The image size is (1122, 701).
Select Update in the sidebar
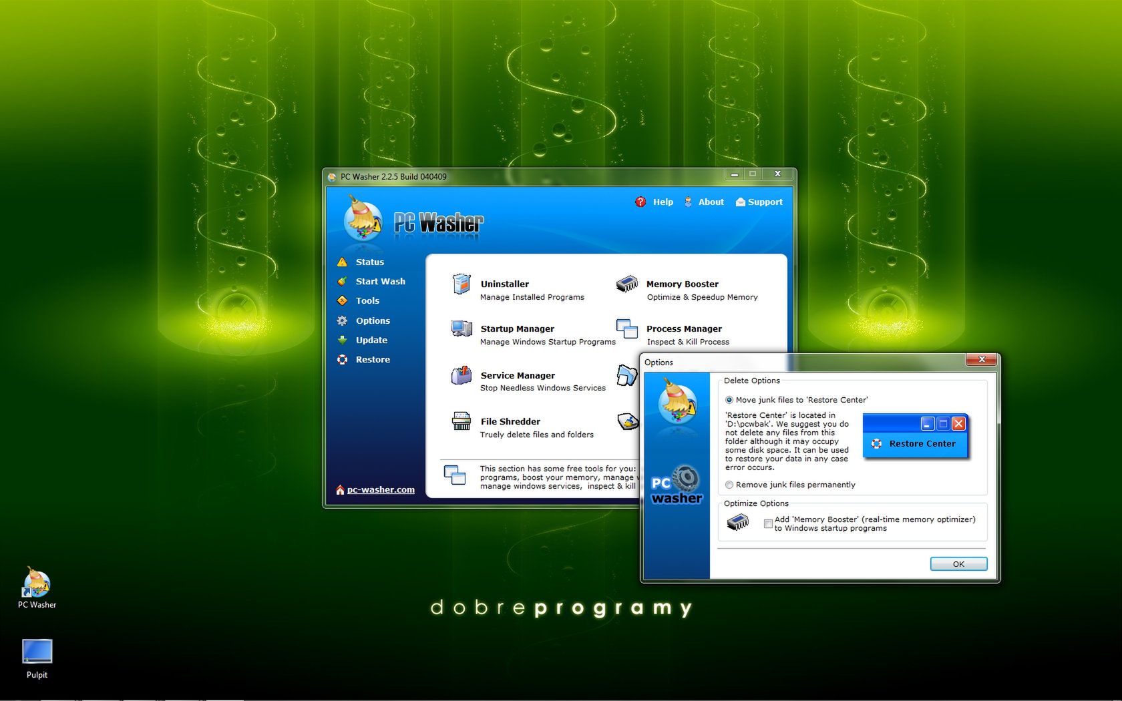pos(371,340)
